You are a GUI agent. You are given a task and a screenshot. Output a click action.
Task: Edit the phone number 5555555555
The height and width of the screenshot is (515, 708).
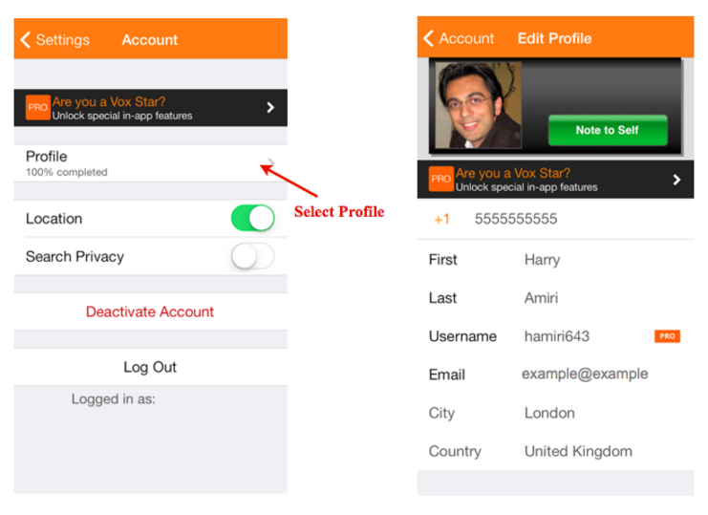[516, 220]
